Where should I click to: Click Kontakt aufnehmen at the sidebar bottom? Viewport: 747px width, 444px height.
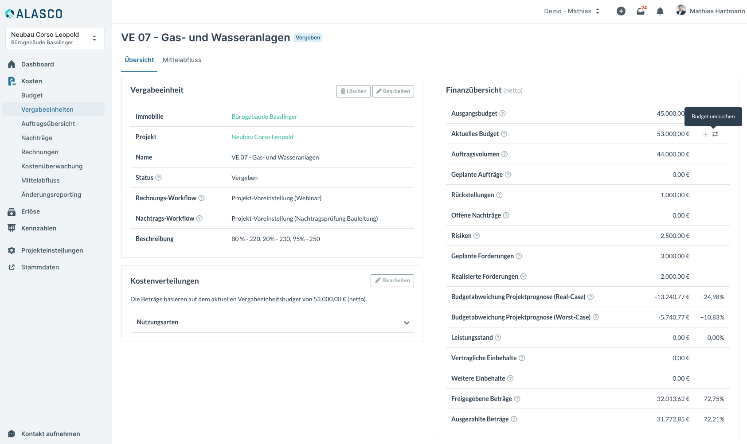point(51,434)
